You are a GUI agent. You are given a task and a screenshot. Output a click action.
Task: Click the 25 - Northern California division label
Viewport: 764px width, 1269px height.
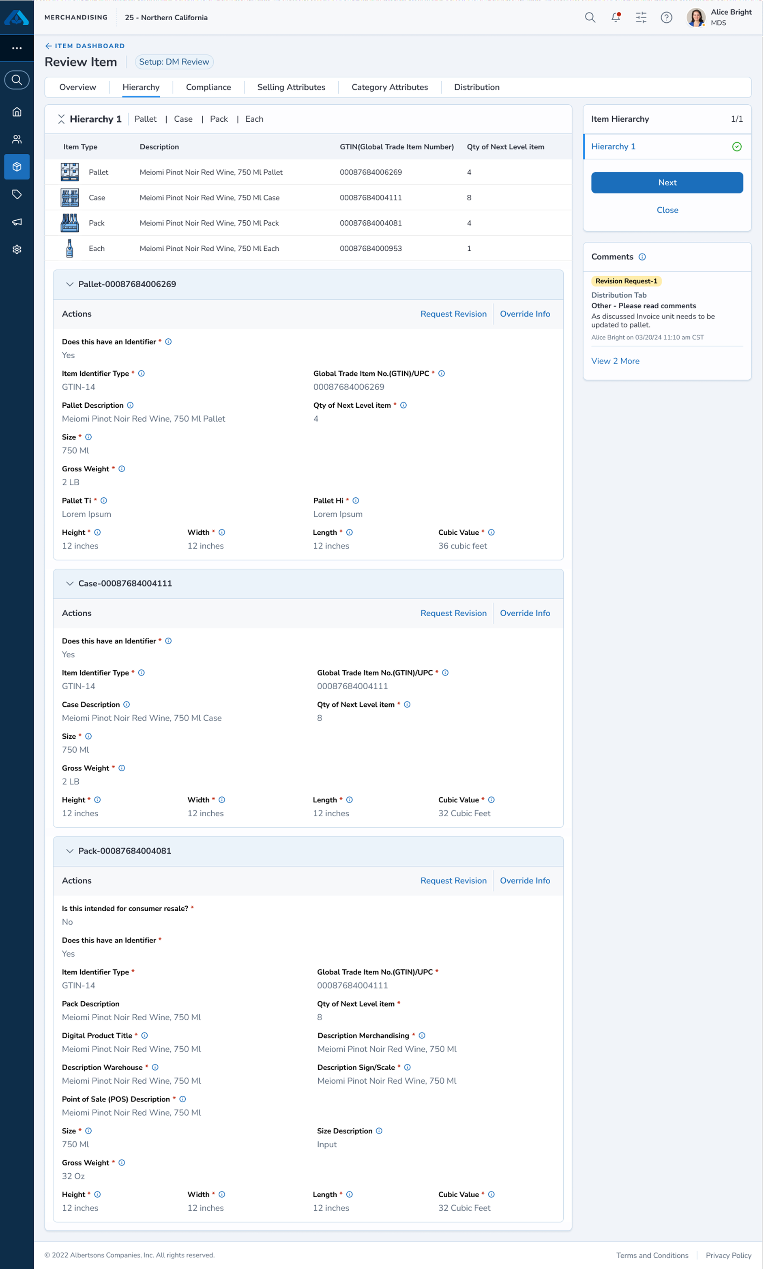[166, 17]
